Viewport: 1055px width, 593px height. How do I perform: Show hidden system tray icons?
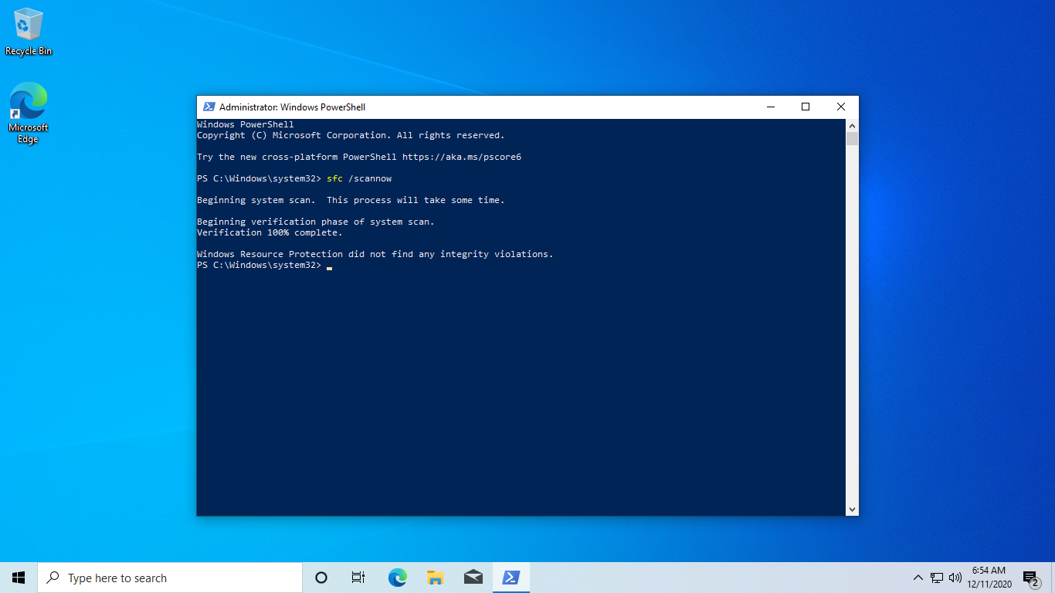pyautogui.click(x=918, y=578)
